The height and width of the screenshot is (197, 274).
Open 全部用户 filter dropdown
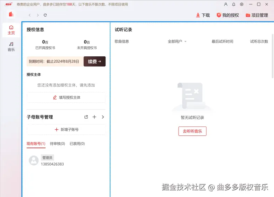point(177,41)
